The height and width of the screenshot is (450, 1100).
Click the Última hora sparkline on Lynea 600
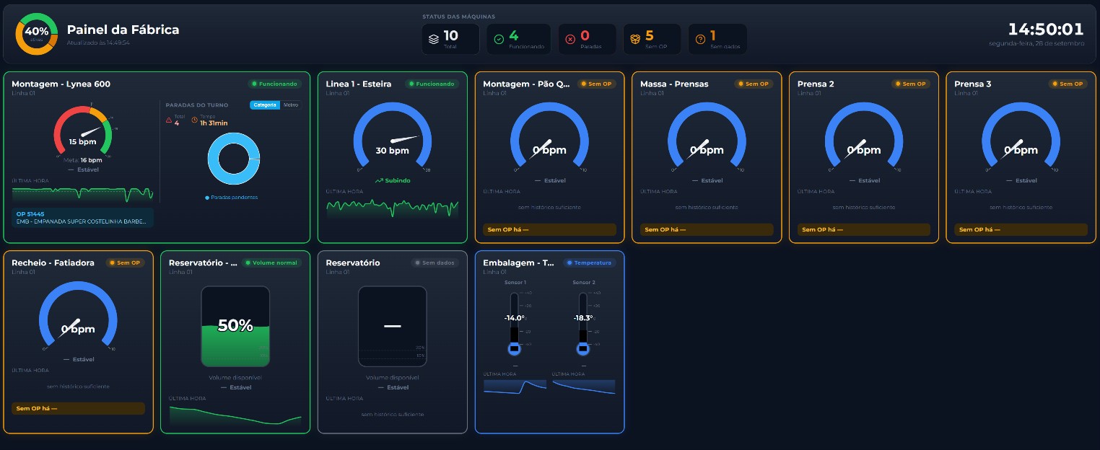[83, 194]
